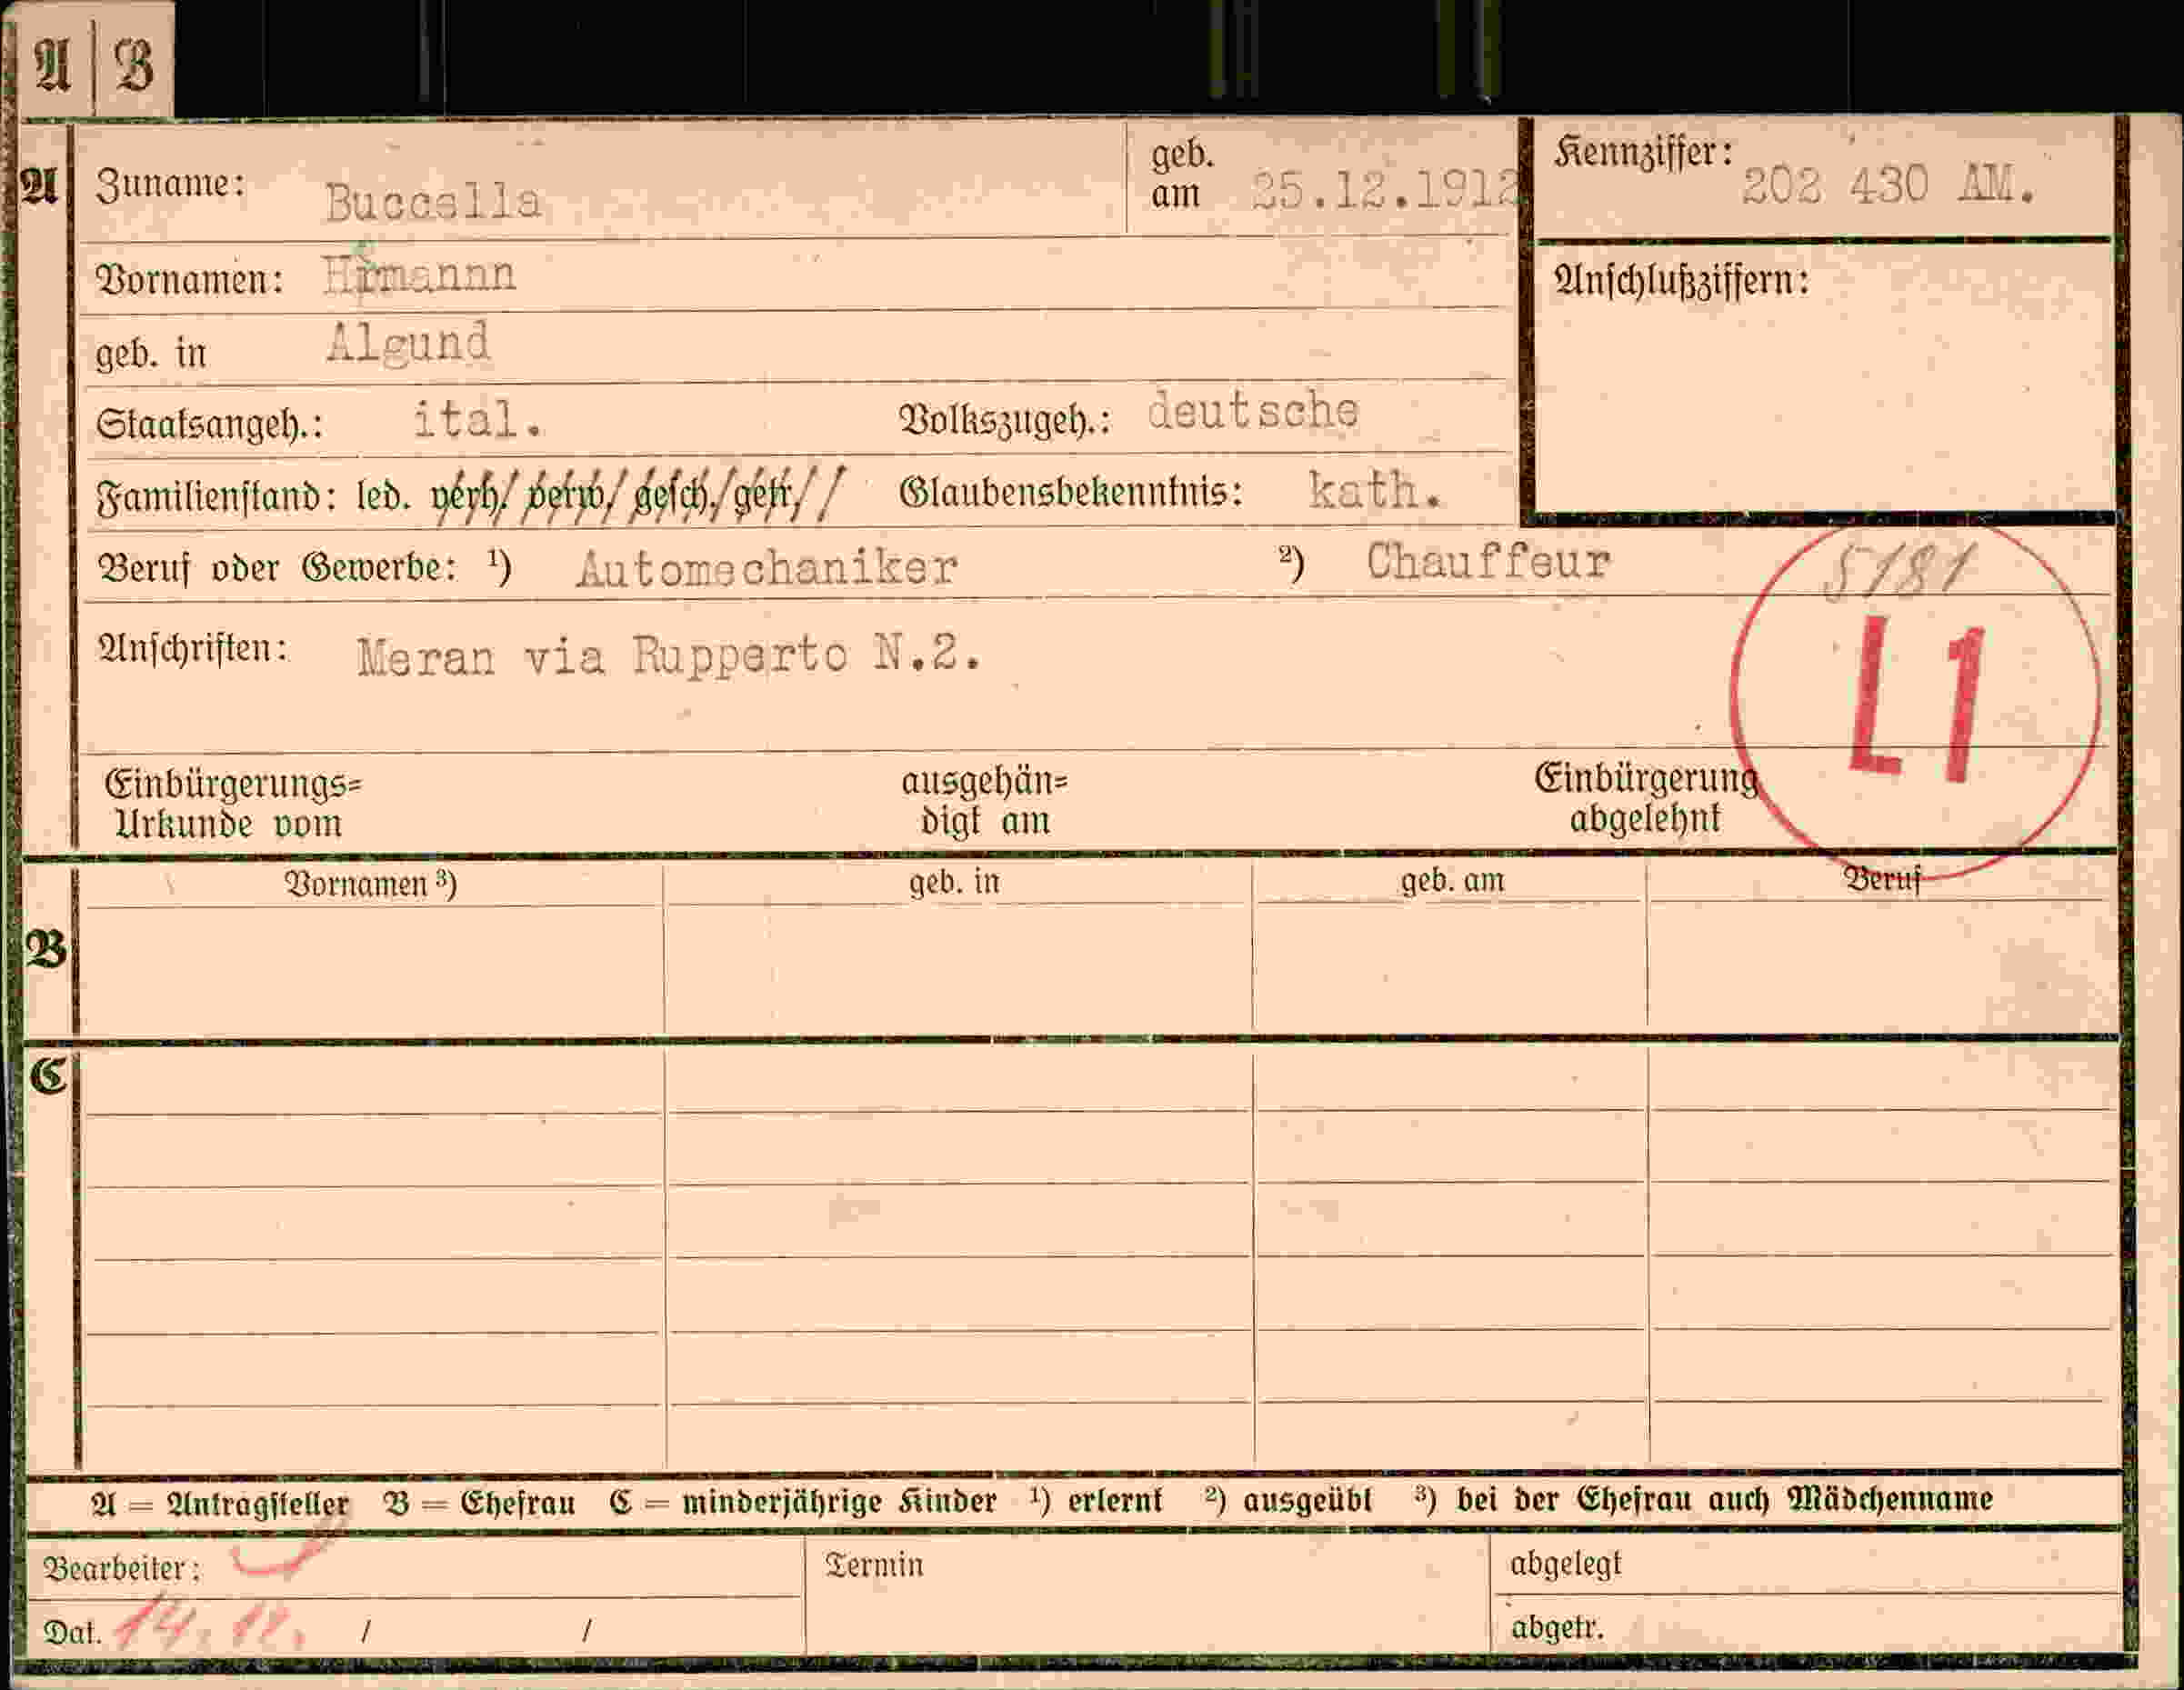Click the "ausgehändigt am" label

(984, 801)
